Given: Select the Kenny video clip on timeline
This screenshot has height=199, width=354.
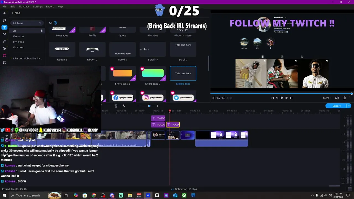Looking at the screenshot, I should pos(158,135).
